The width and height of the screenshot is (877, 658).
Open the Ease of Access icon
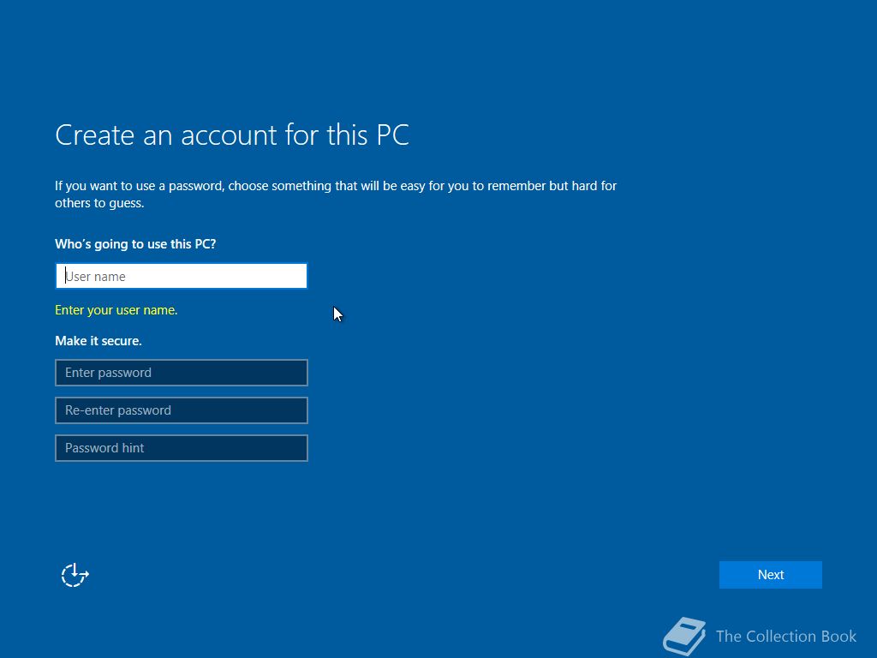75,575
